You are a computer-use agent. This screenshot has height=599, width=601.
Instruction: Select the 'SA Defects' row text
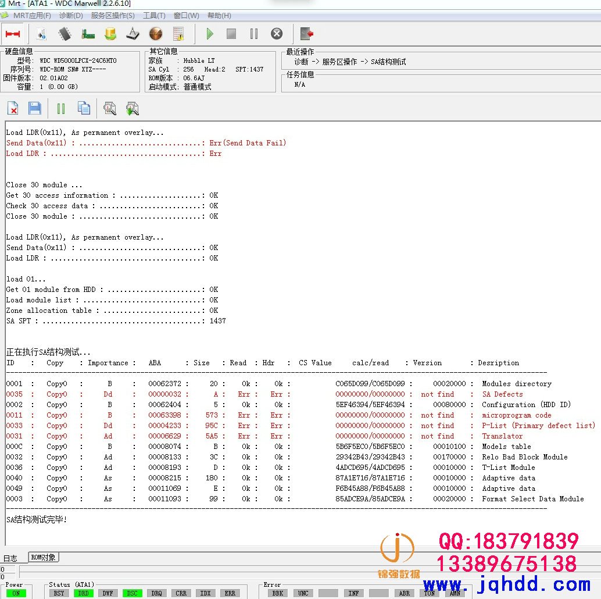point(503,394)
